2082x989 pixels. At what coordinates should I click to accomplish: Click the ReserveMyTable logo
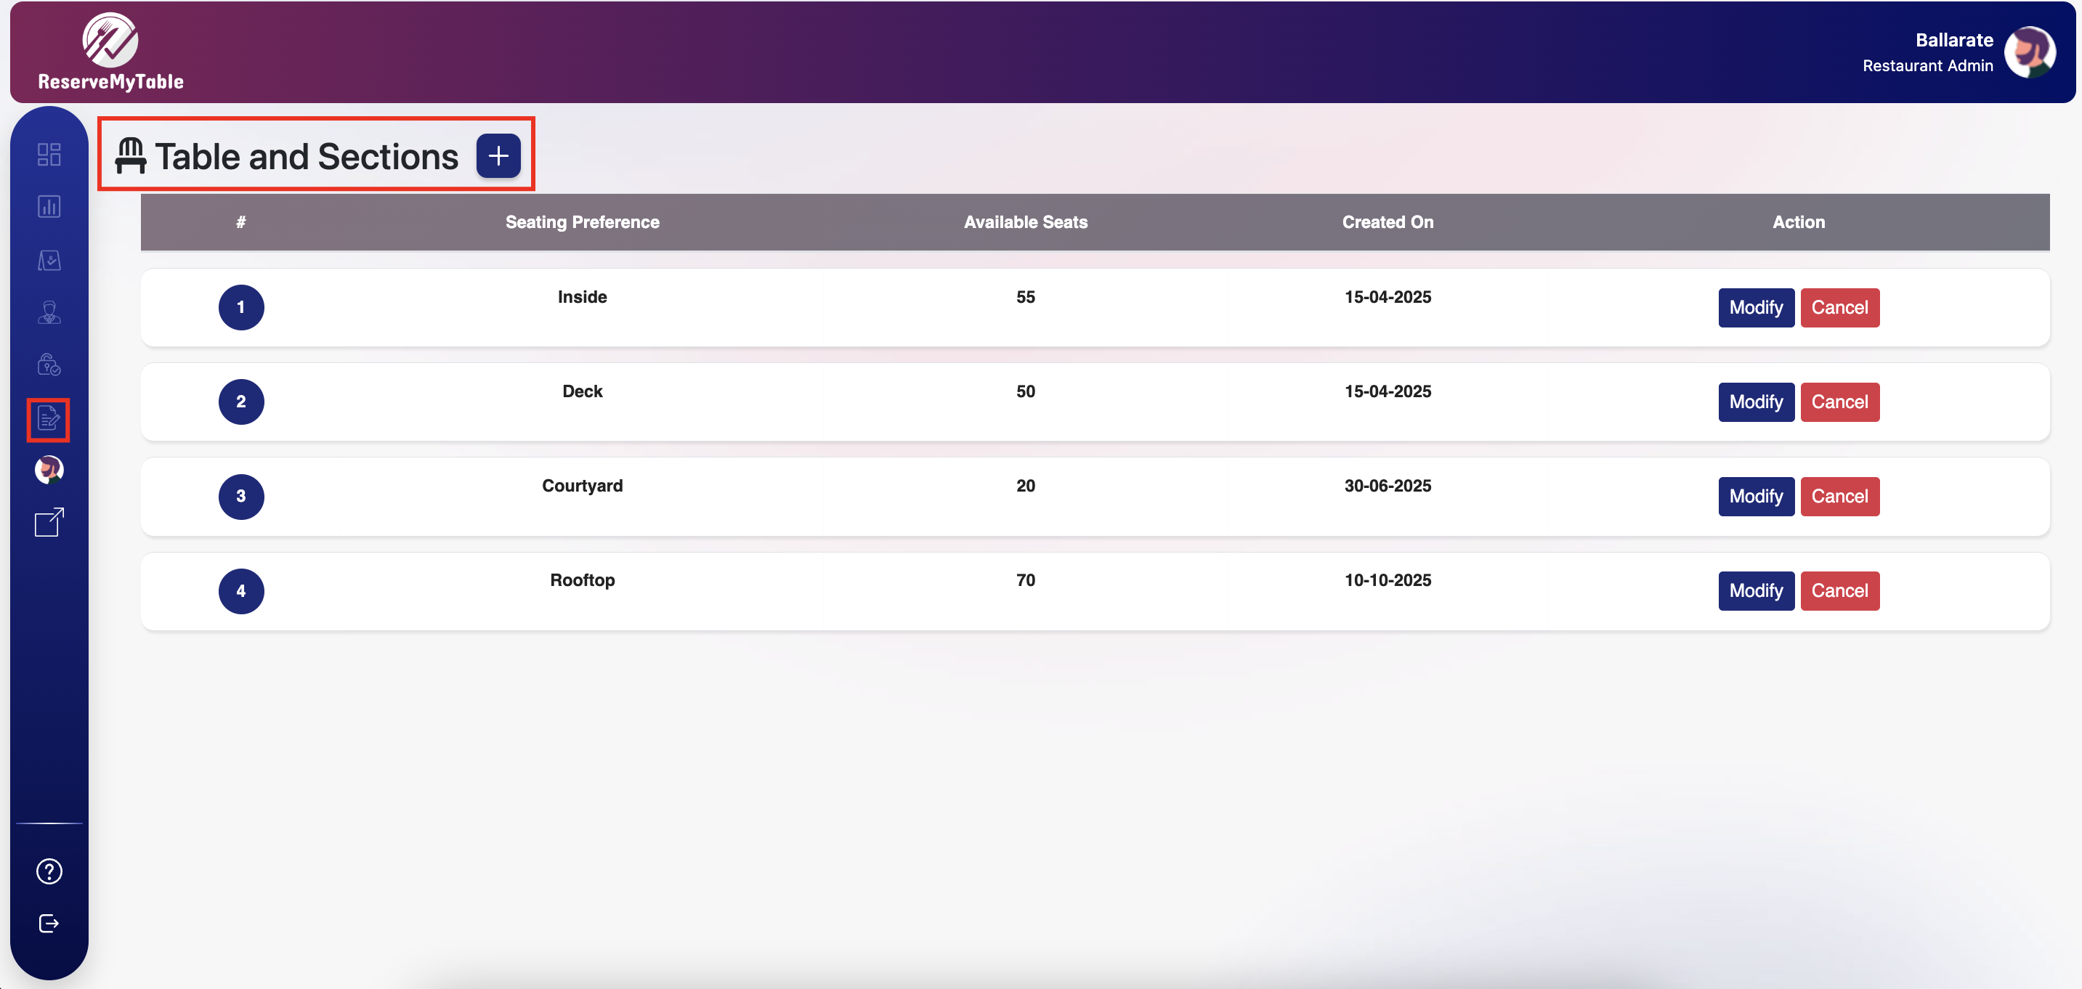pos(110,52)
